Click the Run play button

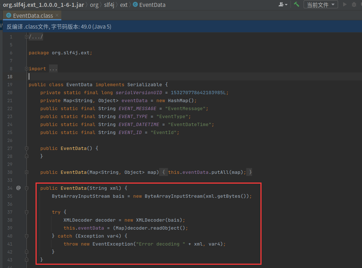(x=345, y=4)
